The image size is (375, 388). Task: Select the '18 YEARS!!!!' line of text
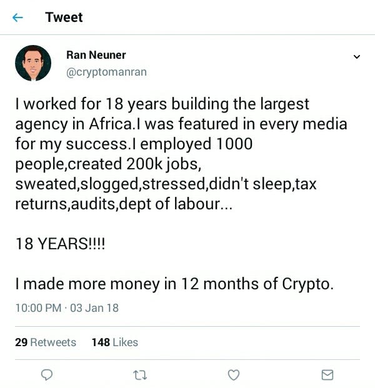tap(61, 244)
